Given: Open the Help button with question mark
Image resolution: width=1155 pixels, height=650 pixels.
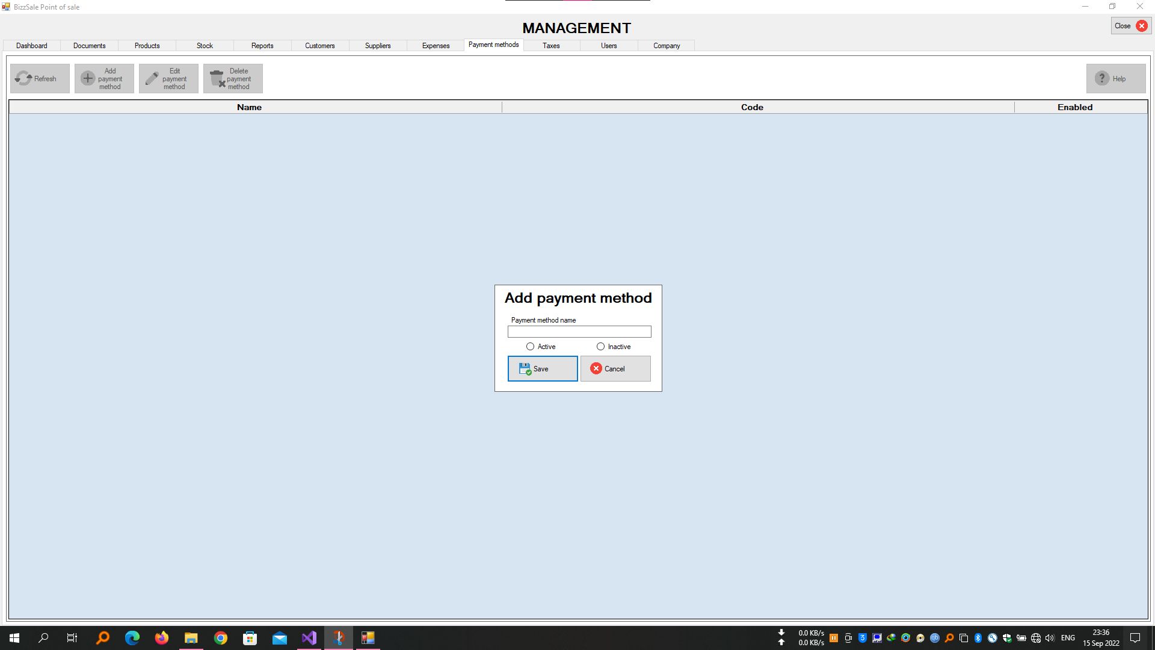Looking at the screenshot, I should pyautogui.click(x=1116, y=79).
